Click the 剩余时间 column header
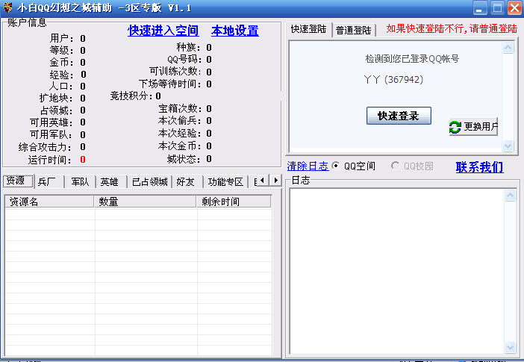This screenshot has height=362, width=524. point(233,202)
